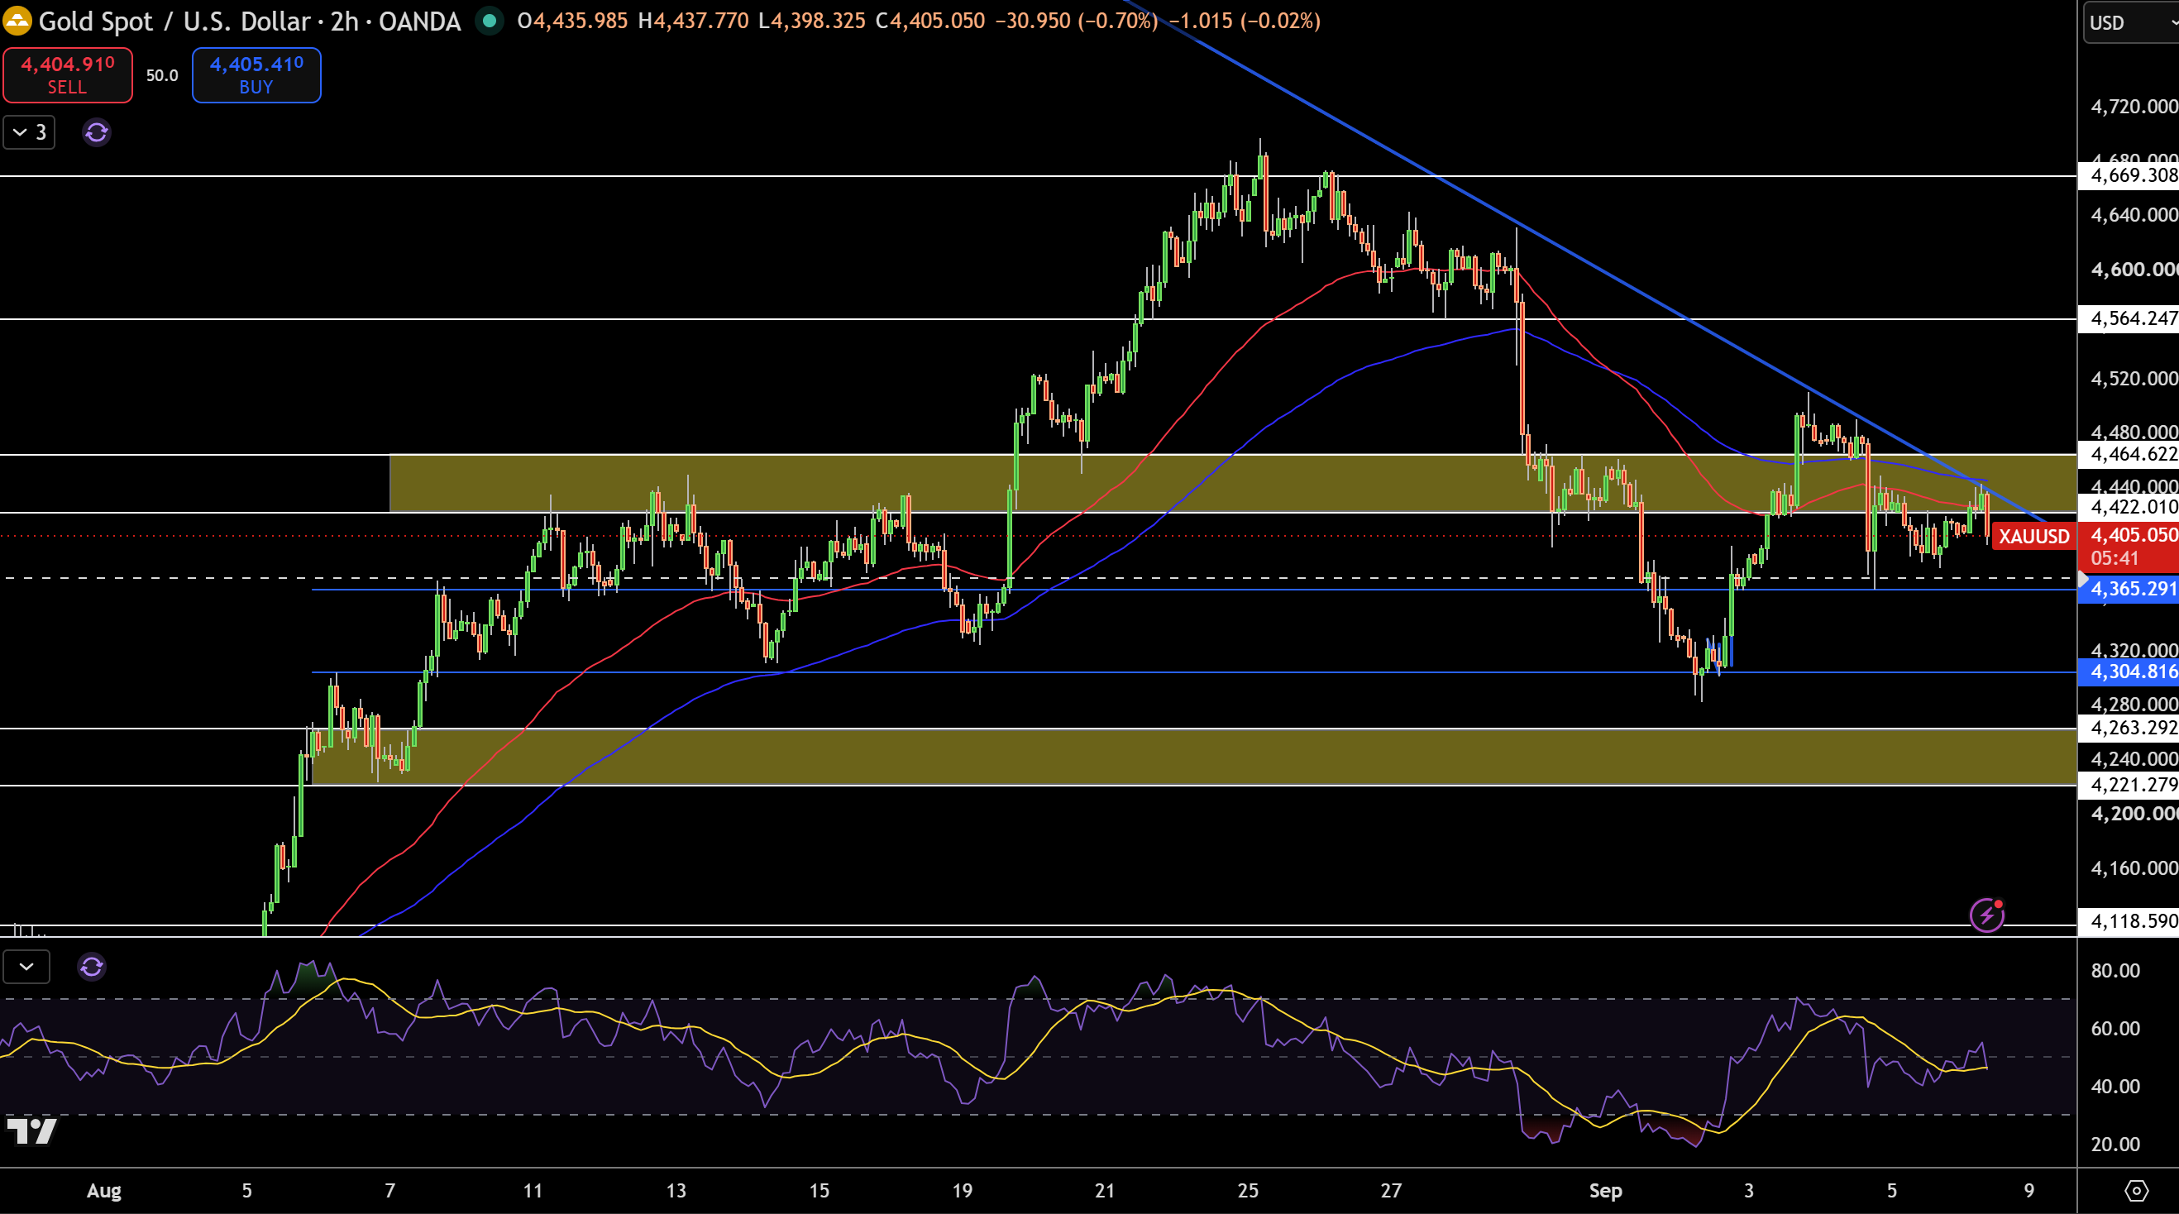
Task: Click the 4,405.410 BUY button
Action: [x=256, y=74]
